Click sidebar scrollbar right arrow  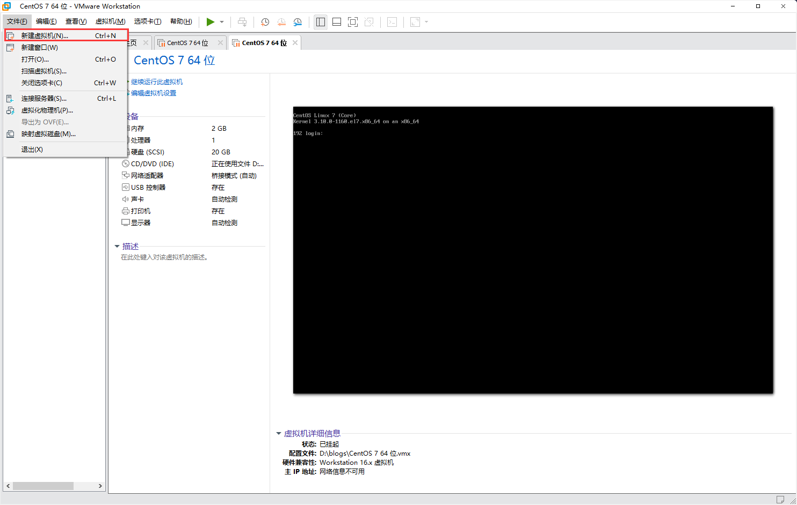tap(100, 486)
